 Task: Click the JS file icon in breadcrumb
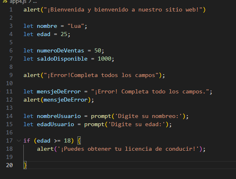point(5,1)
